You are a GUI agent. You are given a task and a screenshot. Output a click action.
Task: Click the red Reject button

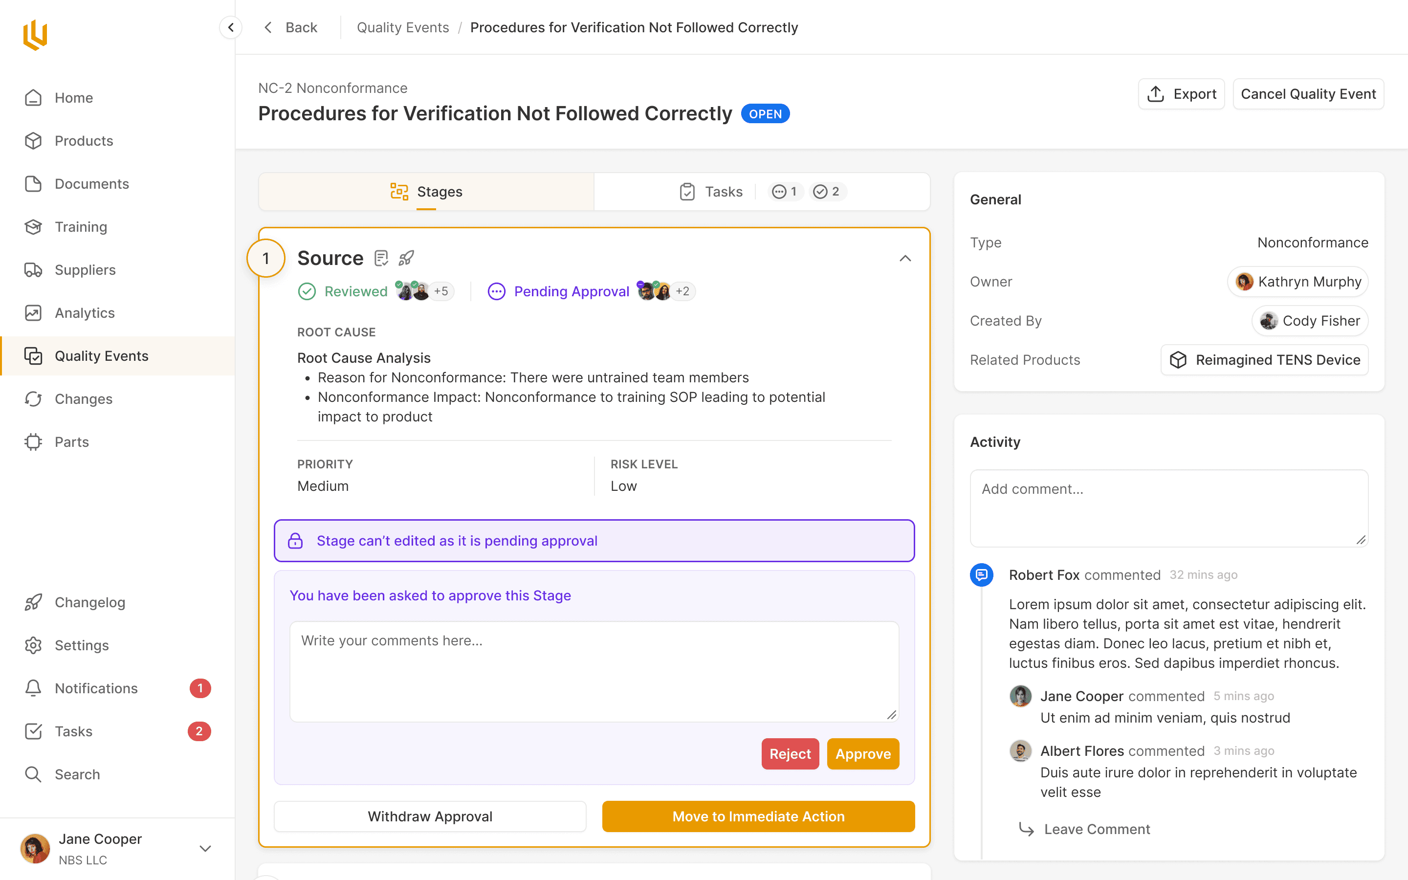point(790,754)
